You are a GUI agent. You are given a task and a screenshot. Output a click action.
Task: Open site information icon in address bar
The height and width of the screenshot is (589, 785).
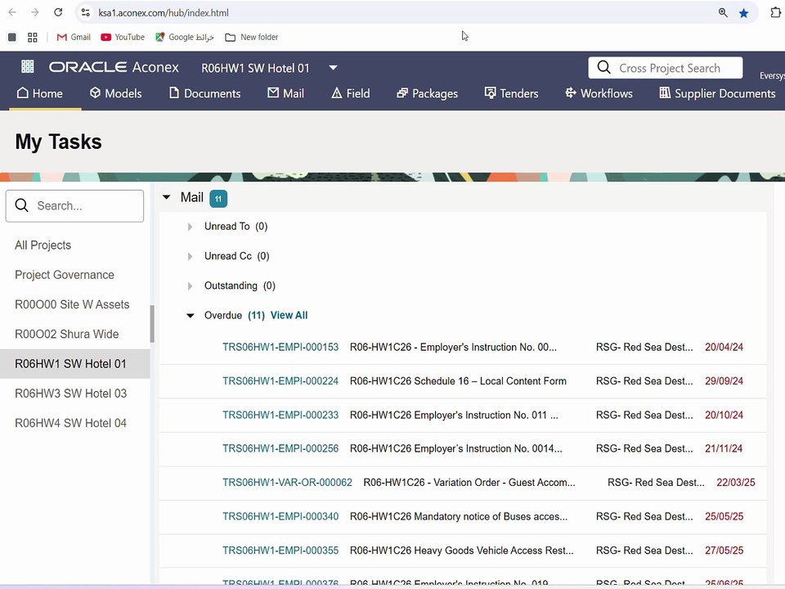click(86, 13)
